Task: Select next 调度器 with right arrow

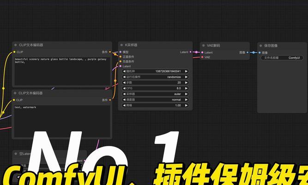Action: (186, 100)
